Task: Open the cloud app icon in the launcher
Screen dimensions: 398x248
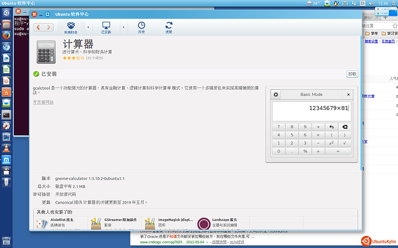Action: coord(6,104)
